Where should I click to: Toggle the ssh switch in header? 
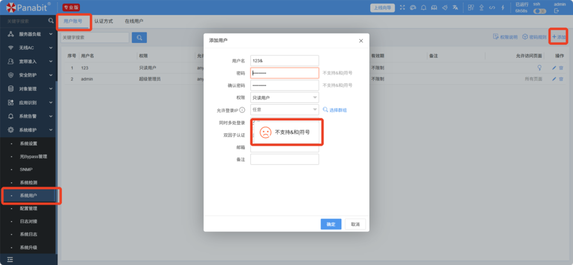[540, 11]
